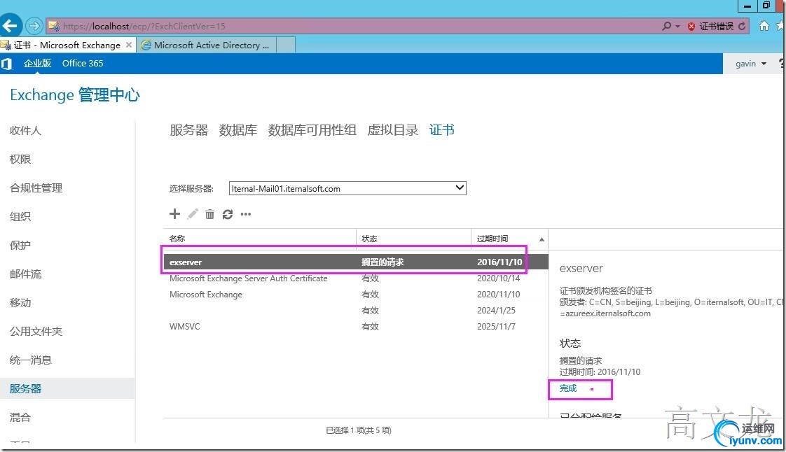The height and width of the screenshot is (452, 786).
Task: Switch to the 数据库可用性组 top tab
Action: tap(312, 130)
